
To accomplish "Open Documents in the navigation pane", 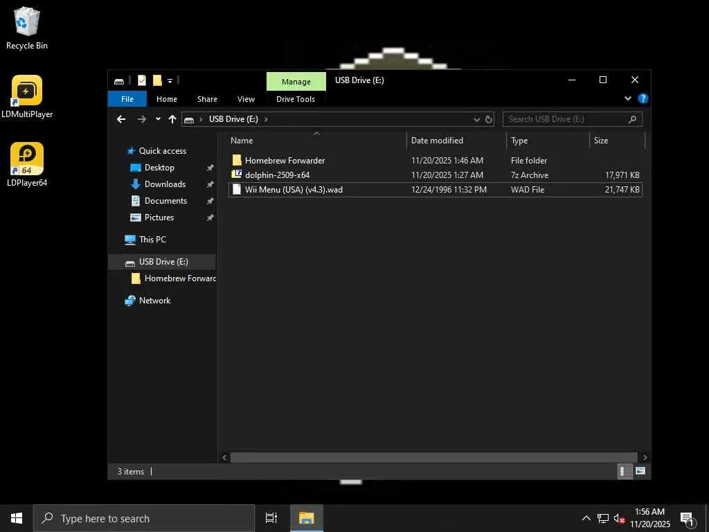I will 165,201.
